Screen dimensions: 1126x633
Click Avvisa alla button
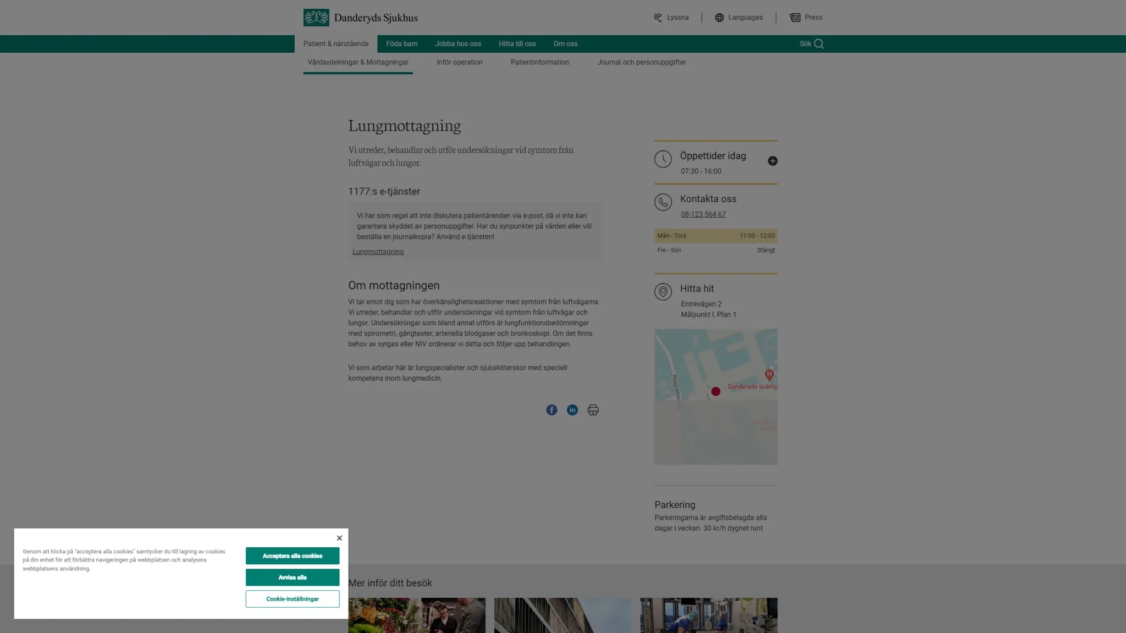(x=292, y=578)
